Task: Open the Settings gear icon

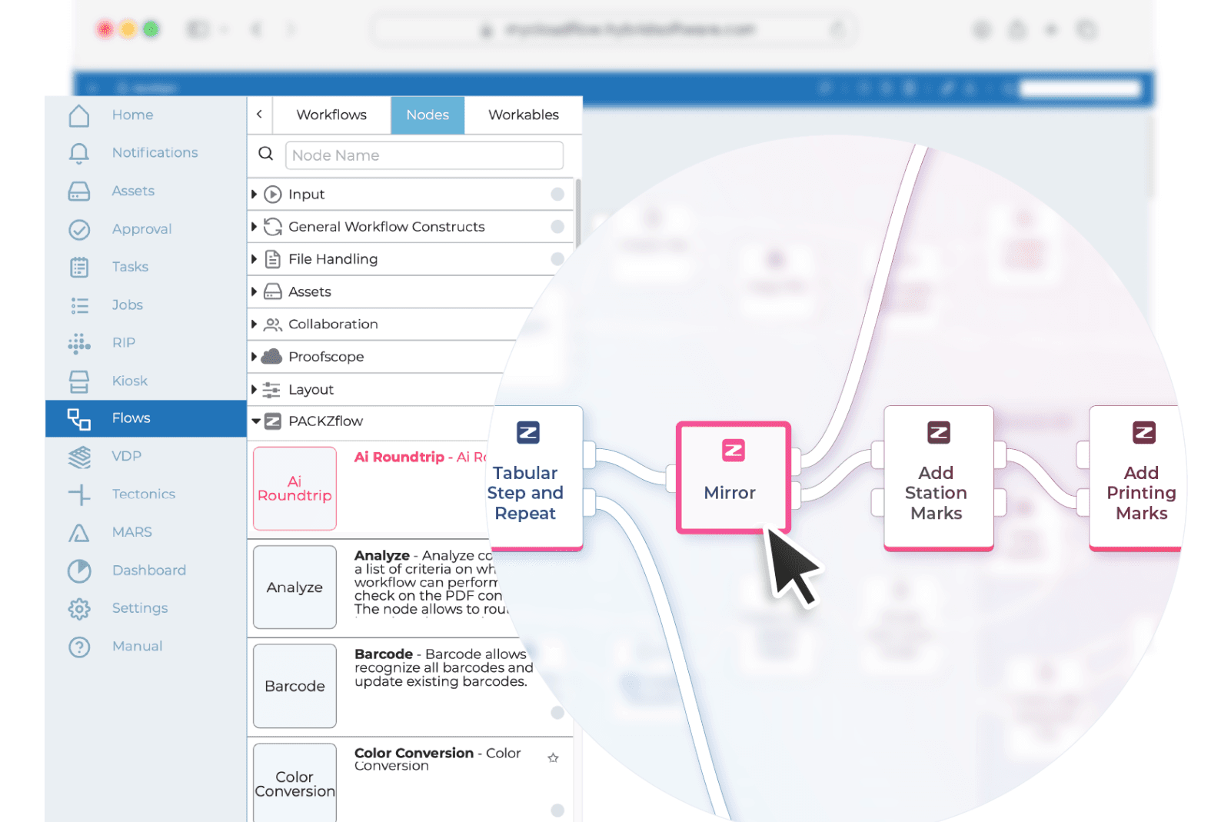Action: click(x=79, y=608)
